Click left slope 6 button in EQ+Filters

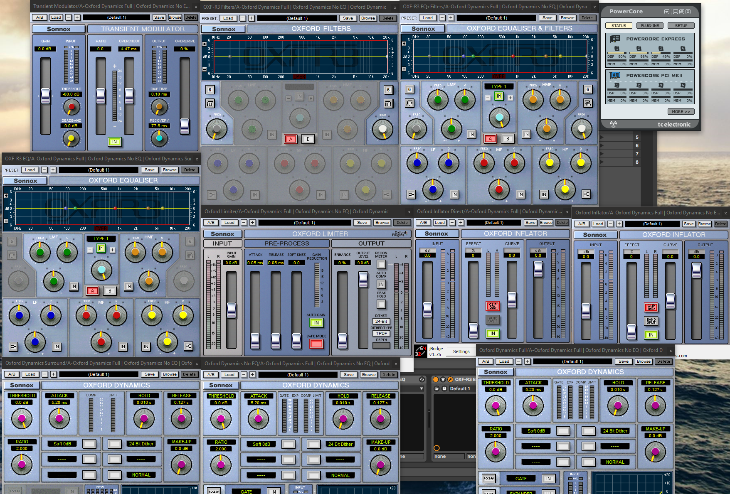[x=409, y=89]
